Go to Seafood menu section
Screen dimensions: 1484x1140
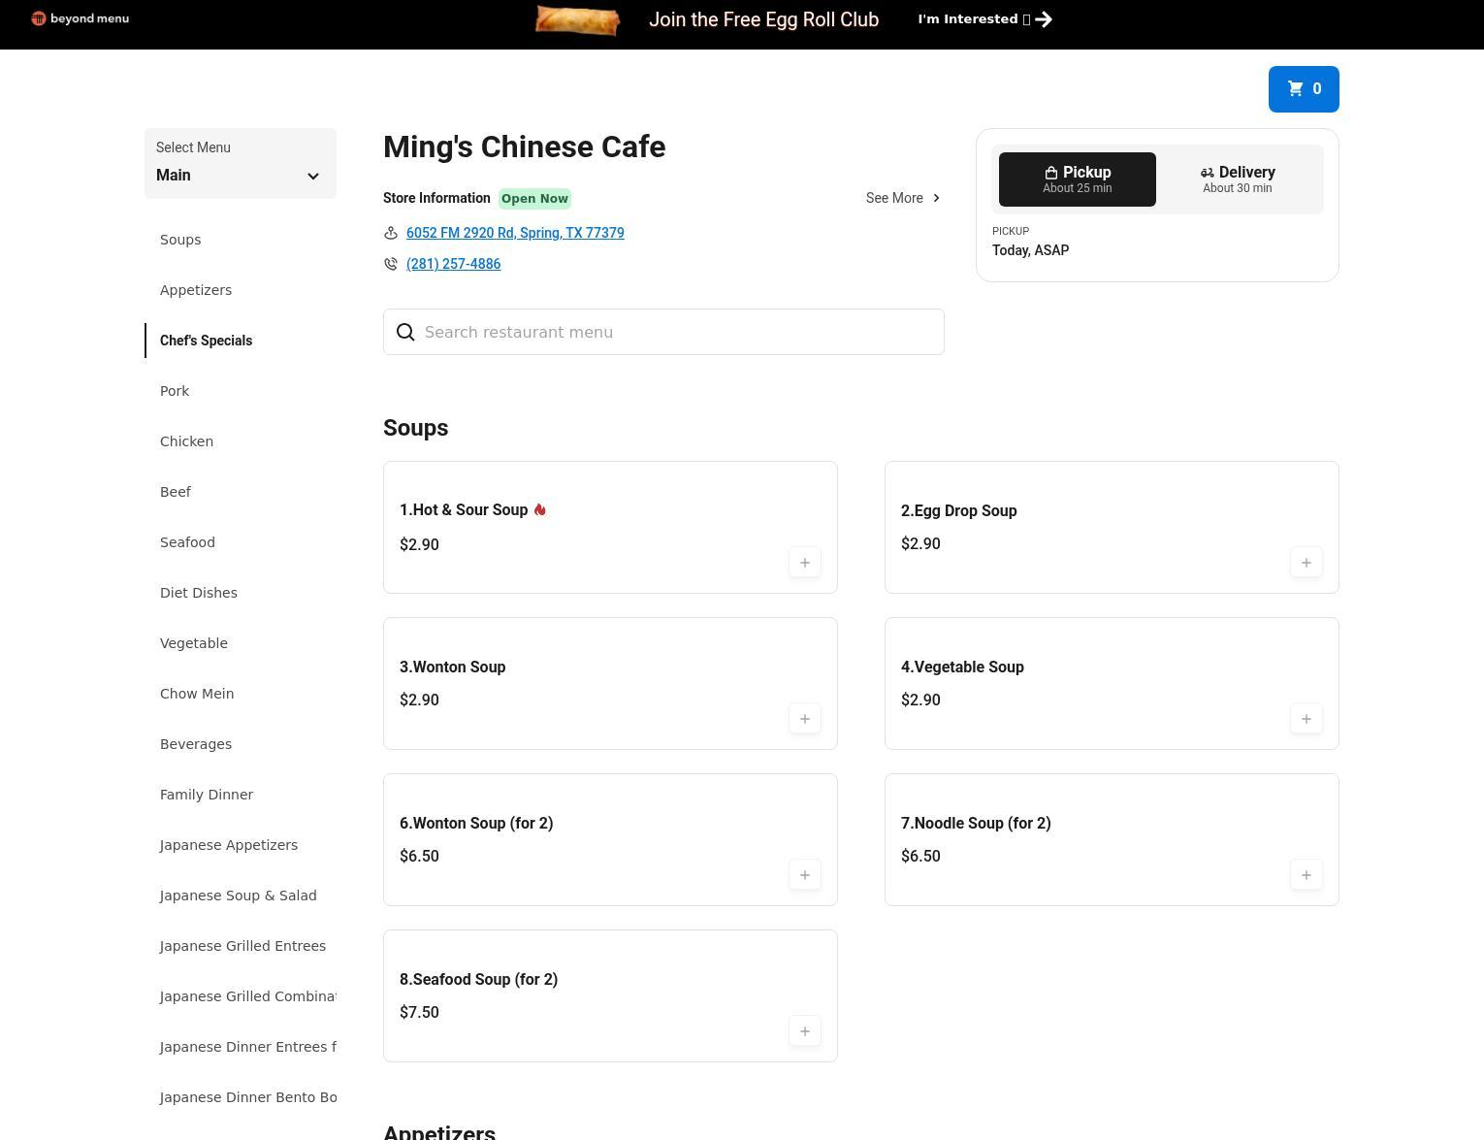click(x=187, y=542)
